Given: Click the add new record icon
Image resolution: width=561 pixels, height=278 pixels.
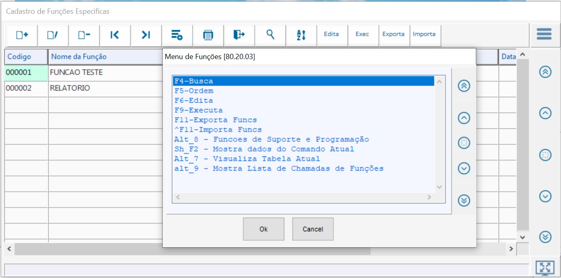Looking at the screenshot, I should 22,35.
